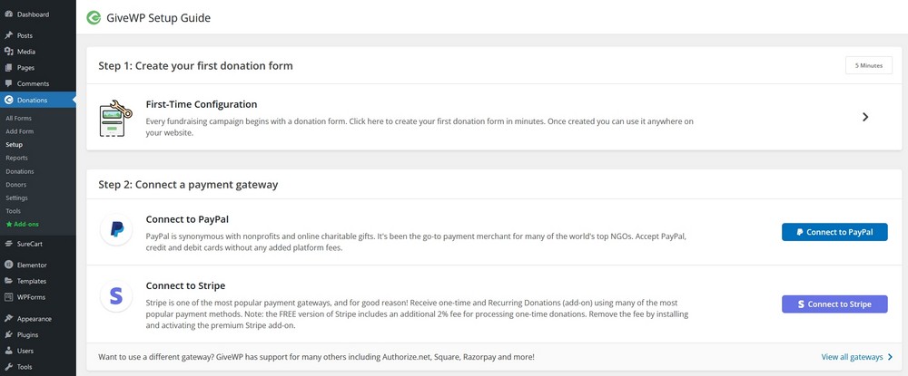Expand First-Time Configuration with the chevron arrow
This screenshot has width=908, height=376.
(865, 117)
